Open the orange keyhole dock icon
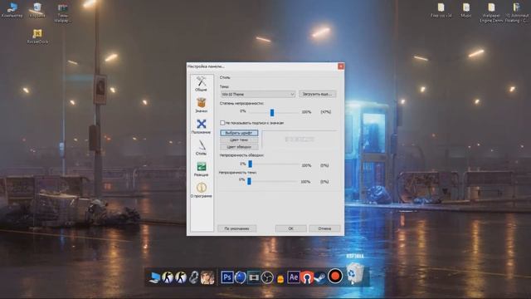 pos(307,277)
